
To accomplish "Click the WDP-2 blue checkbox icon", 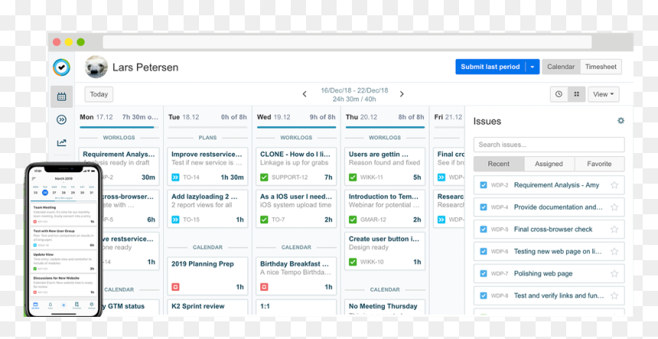I will pyautogui.click(x=484, y=185).
